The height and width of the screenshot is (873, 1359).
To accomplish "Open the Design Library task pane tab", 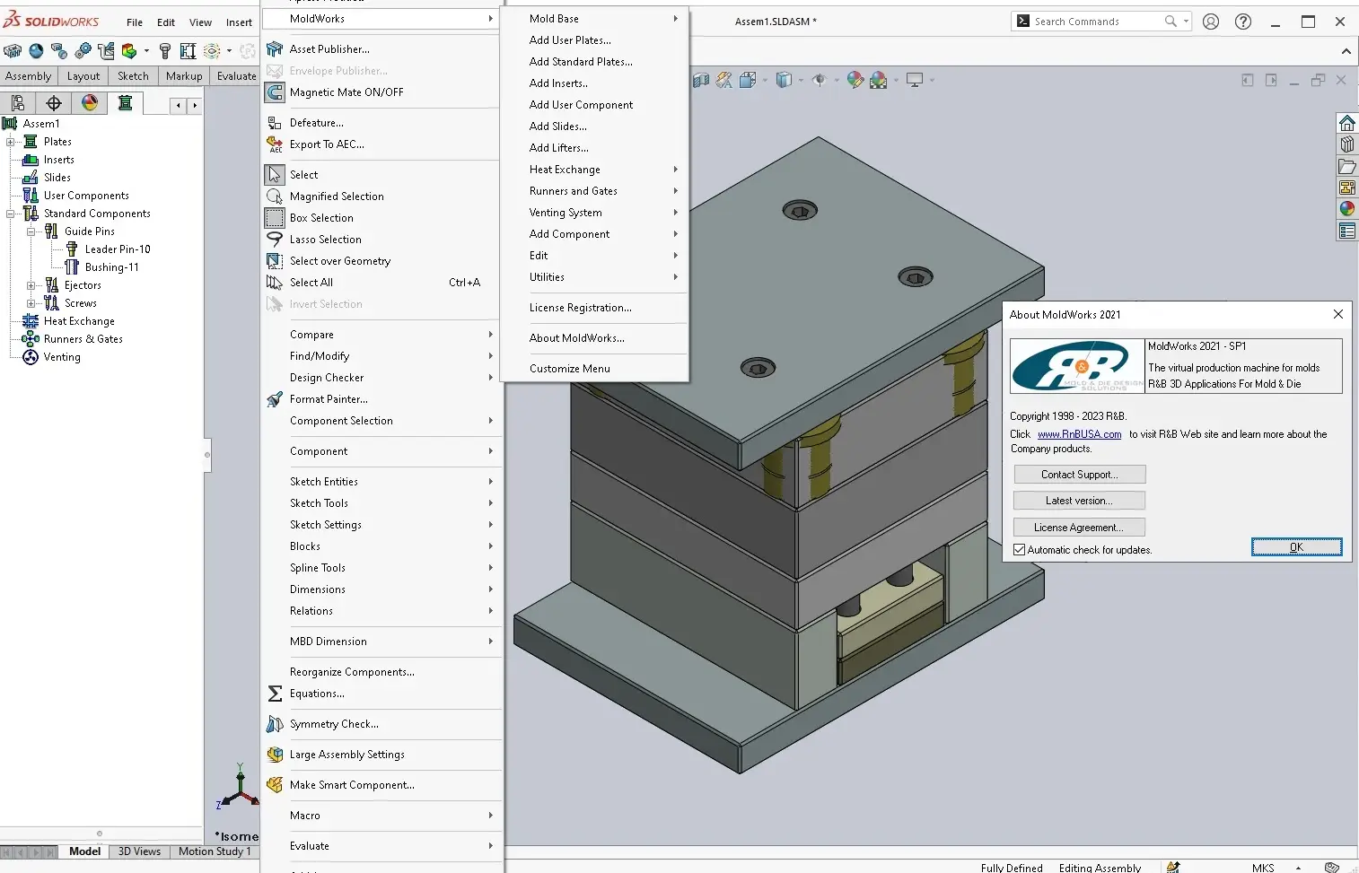I will 1347,144.
